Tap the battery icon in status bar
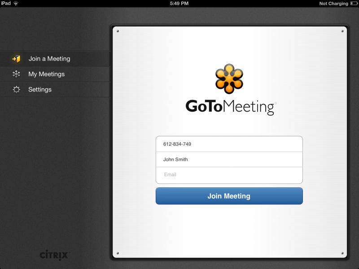The image size is (359, 269). 354,4
